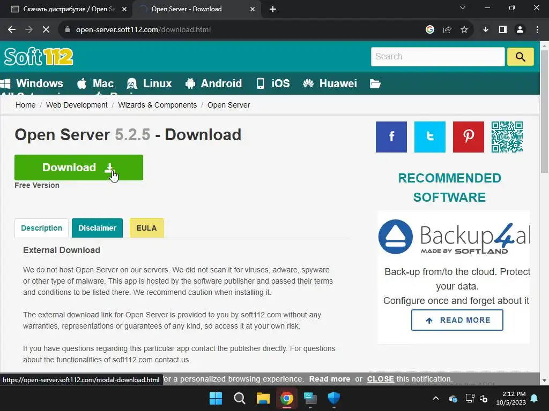Go back with browser back arrow
This screenshot has height=411, width=549.
pos(12,30)
